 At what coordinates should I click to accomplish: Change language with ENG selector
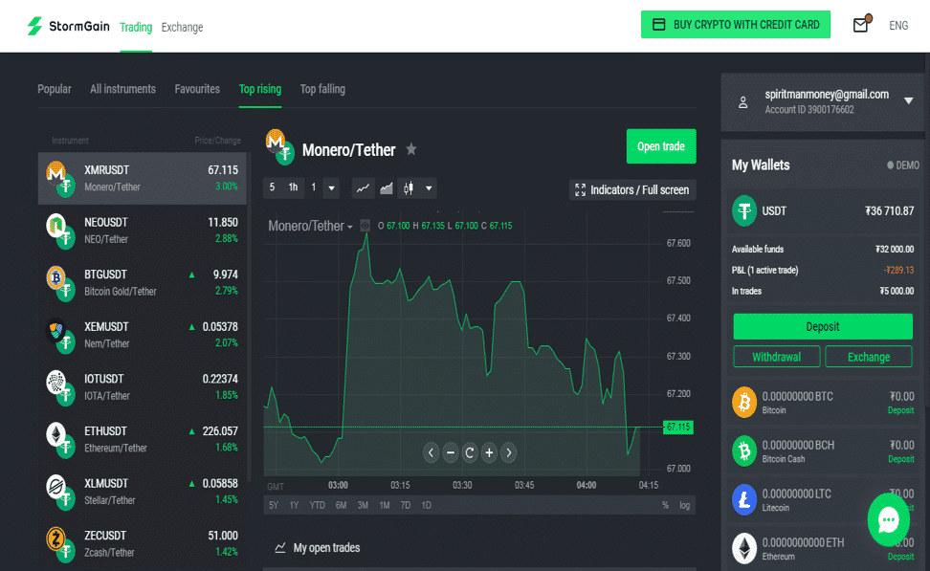click(898, 26)
